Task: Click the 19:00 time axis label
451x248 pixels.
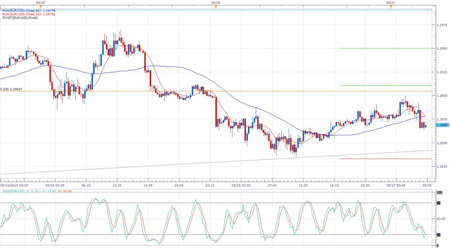Action: 179,186
